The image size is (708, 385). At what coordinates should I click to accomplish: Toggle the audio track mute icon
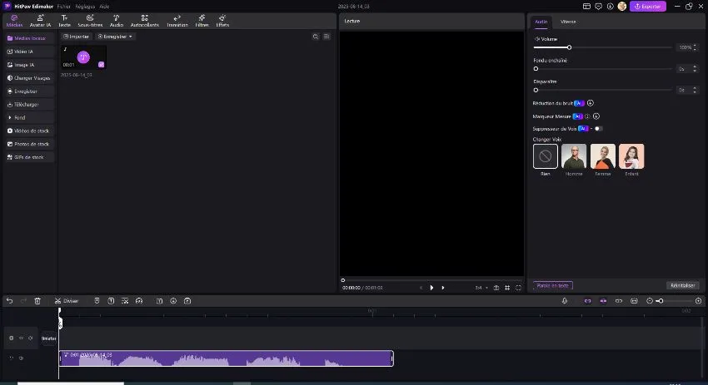[x=21, y=358]
